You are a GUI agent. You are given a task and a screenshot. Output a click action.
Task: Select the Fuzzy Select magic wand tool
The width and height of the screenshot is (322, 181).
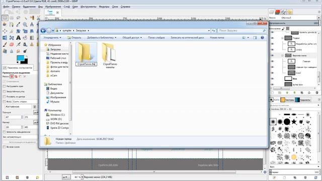point(25,18)
